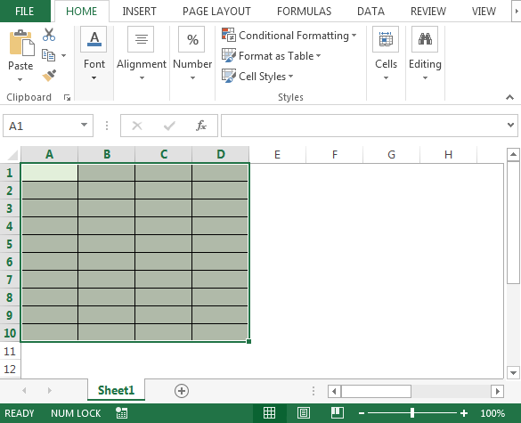The height and width of the screenshot is (423, 521).
Task: Switch to the REVIEW tab
Action: (x=428, y=12)
